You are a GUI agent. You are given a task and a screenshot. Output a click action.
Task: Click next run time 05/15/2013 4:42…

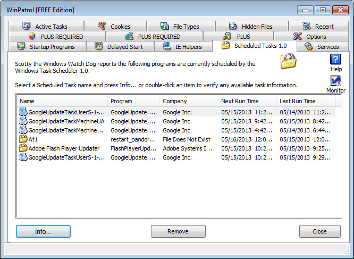[x=247, y=130]
